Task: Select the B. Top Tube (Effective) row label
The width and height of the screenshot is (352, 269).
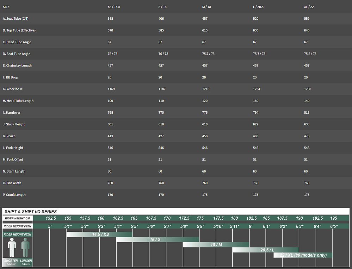Action: coord(19,30)
